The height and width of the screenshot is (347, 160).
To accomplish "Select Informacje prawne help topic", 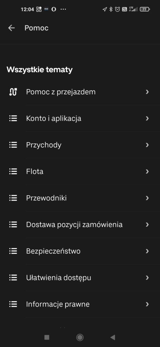I will [x=80, y=304].
